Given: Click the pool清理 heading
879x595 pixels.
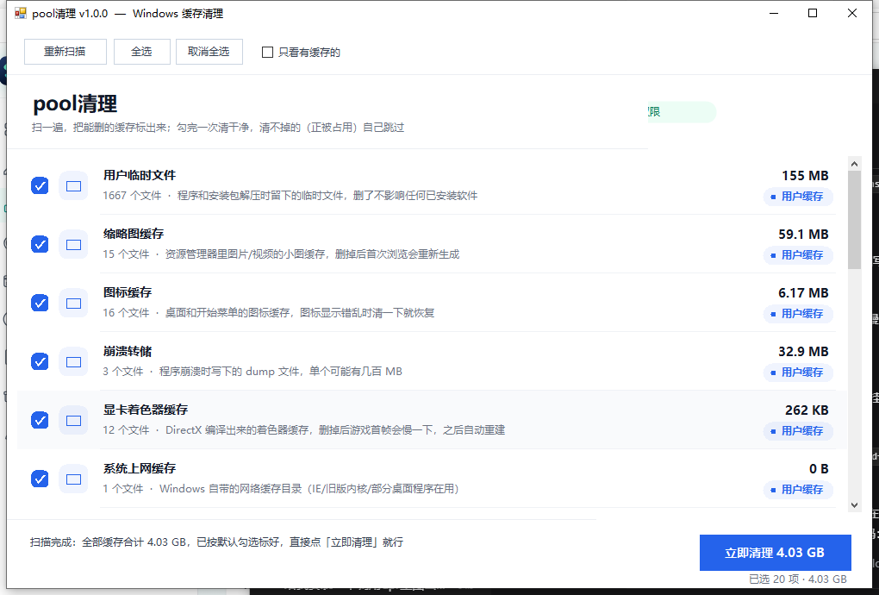Looking at the screenshot, I should [75, 103].
